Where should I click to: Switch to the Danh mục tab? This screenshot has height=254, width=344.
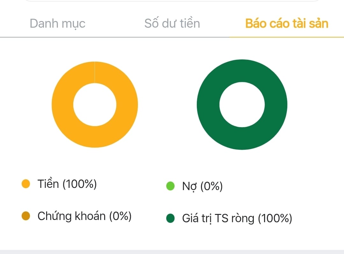pyautogui.click(x=57, y=24)
